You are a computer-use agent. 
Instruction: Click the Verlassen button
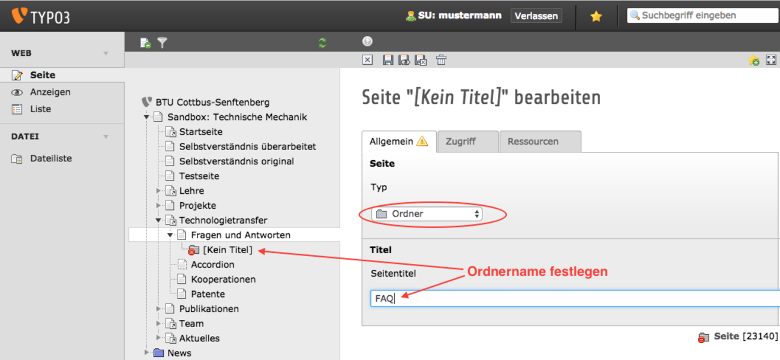coord(536,16)
